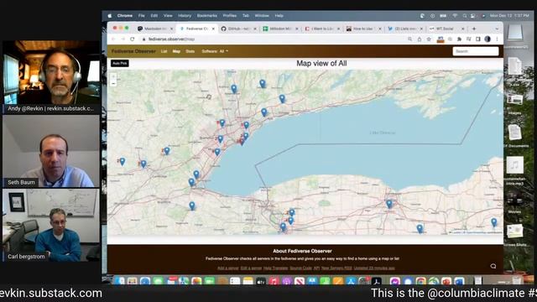Screen dimensions: 537x302
Task: Open Chrome from the Dock
Action: (x=421, y=282)
